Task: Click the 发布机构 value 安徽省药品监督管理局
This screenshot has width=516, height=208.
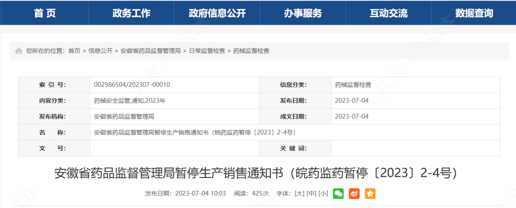Action: 124,117
